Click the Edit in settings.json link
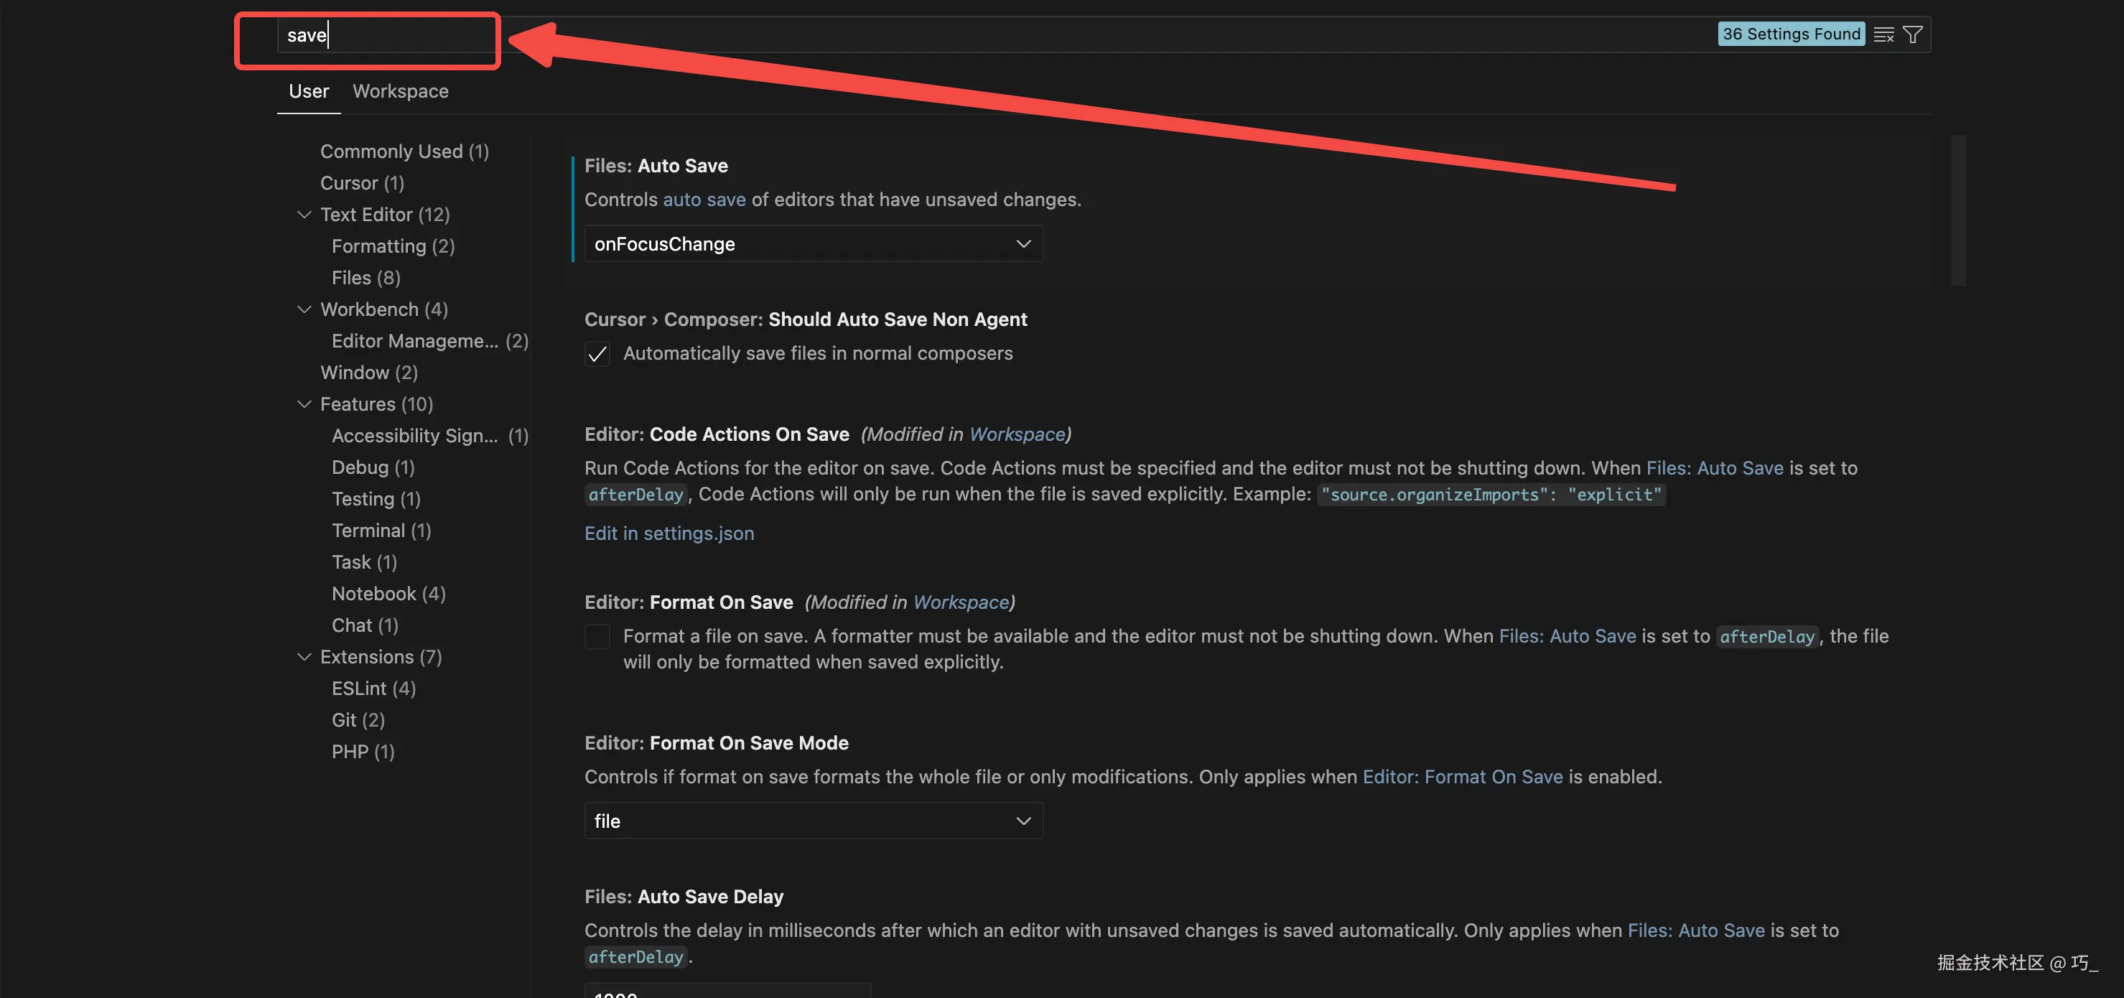2124x998 pixels. point(669,533)
